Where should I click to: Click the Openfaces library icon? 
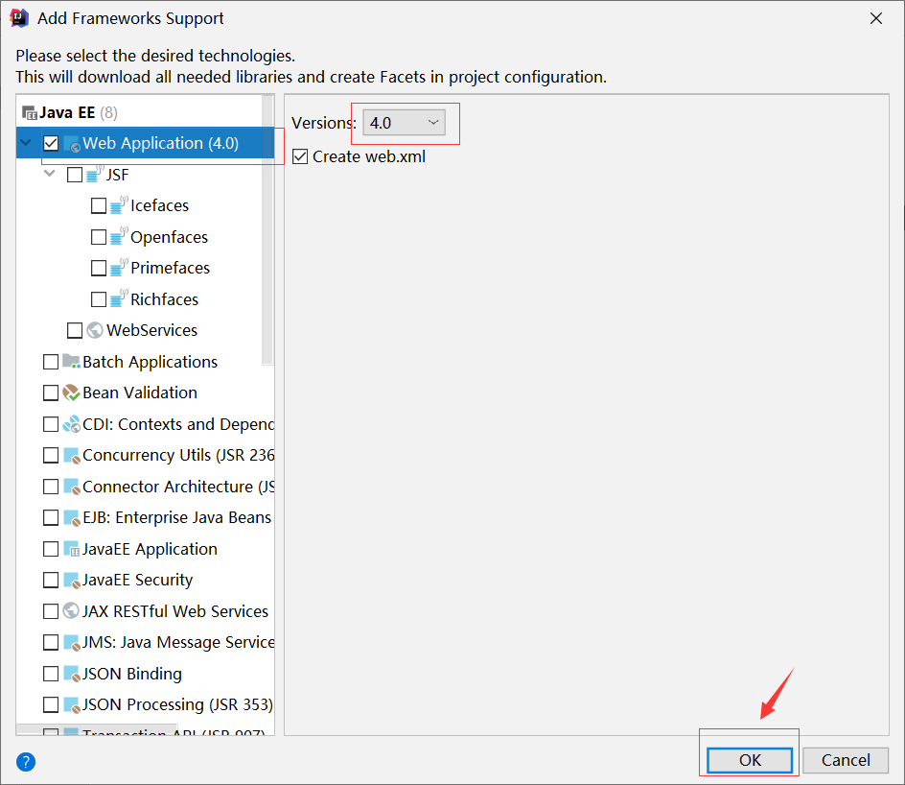[x=118, y=236]
